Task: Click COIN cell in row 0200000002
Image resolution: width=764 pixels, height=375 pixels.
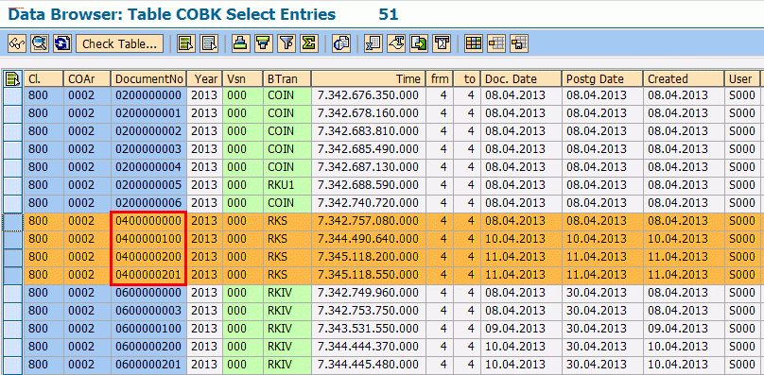Action: coord(287,131)
